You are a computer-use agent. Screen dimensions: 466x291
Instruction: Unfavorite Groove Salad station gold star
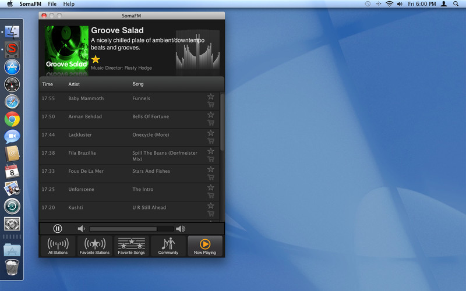coord(96,59)
